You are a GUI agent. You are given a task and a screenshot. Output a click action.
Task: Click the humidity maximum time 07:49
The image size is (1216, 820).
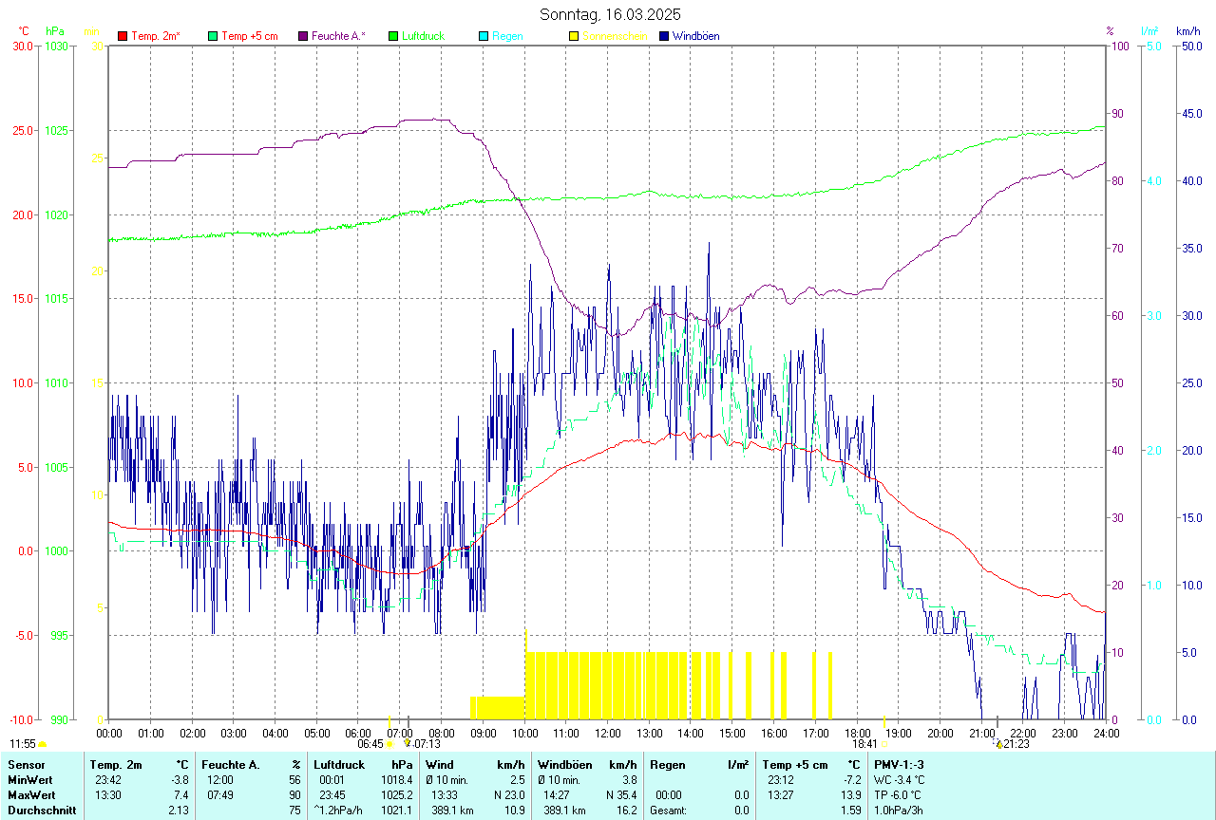point(220,795)
